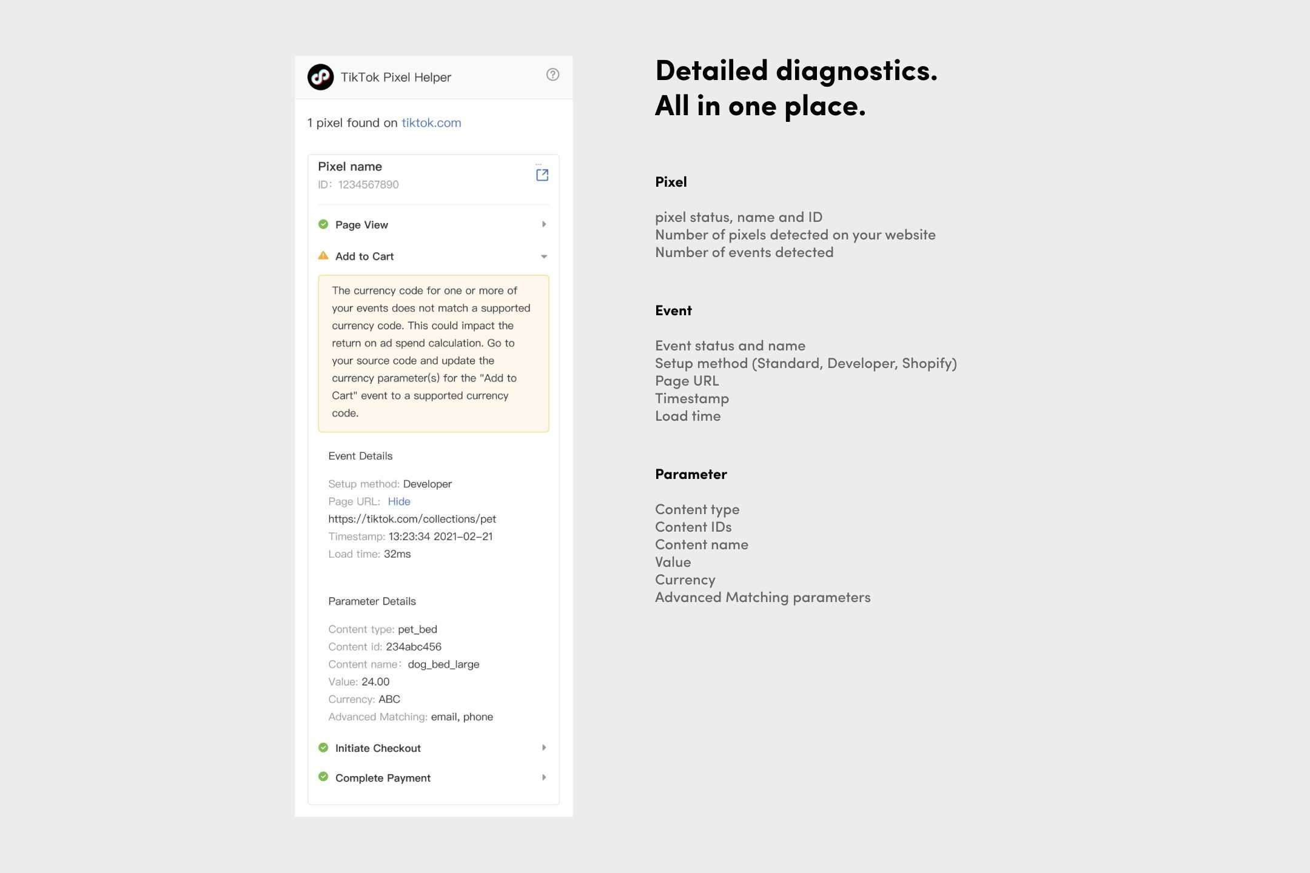Viewport: 1310px width, 873px height.
Task: Click Number of events detected line
Action: click(744, 252)
